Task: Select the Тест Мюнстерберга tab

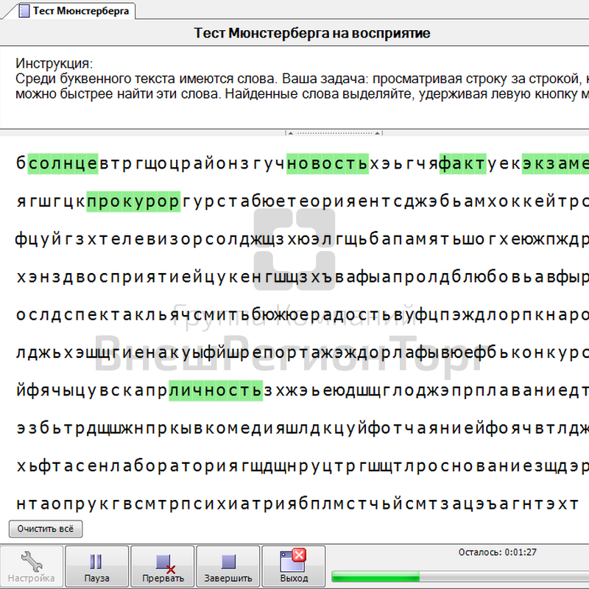Action: point(81,11)
